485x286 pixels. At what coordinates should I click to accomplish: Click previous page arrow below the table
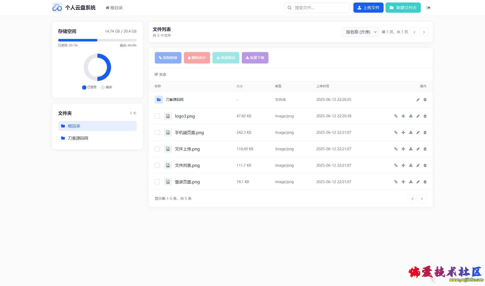tap(412, 199)
